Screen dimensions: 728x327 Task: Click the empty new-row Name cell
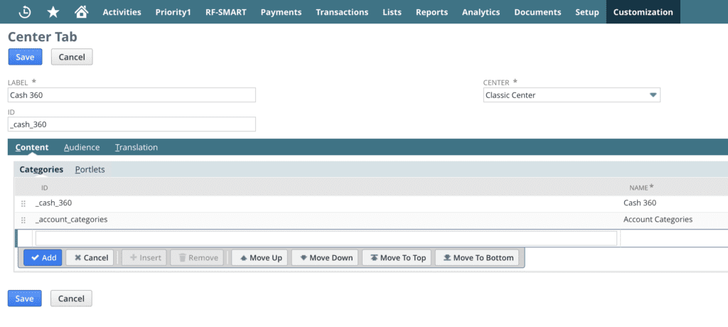[674, 238]
